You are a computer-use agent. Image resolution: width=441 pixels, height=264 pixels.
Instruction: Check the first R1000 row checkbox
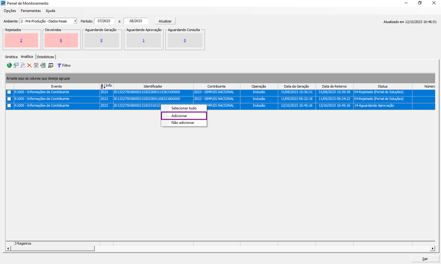(x=9, y=92)
